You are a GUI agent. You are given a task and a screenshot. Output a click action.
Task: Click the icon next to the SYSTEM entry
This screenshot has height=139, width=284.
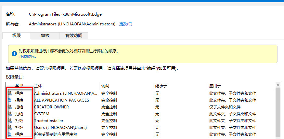click(10, 114)
